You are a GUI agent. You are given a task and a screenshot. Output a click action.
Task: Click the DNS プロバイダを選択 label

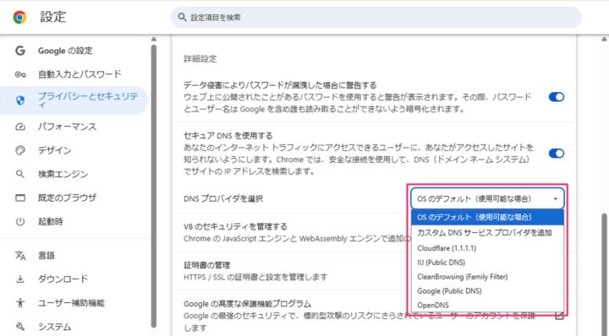point(223,198)
